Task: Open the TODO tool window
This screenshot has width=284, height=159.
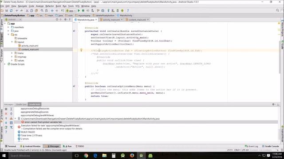Action: (79, 146)
